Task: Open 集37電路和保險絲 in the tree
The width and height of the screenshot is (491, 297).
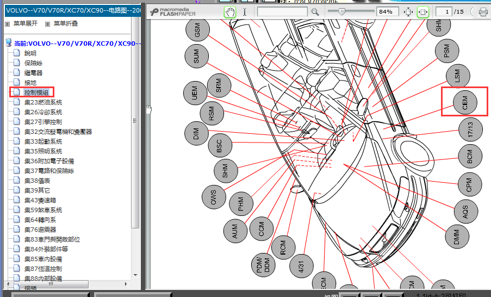Action: click(49, 171)
